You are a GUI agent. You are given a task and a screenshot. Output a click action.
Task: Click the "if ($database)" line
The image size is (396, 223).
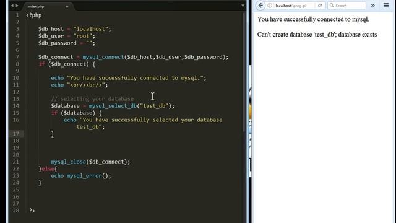tap(76, 113)
